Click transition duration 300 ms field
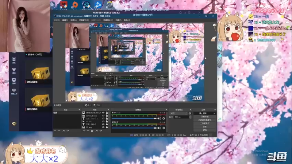This screenshot has height=164, width=292. [181, 117]
